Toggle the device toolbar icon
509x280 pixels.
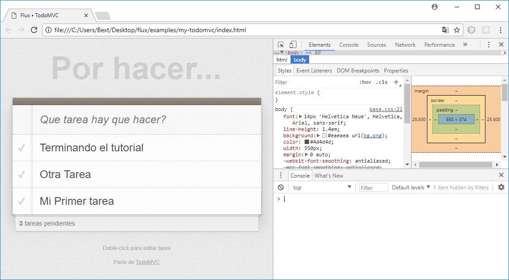pos(294,44)
